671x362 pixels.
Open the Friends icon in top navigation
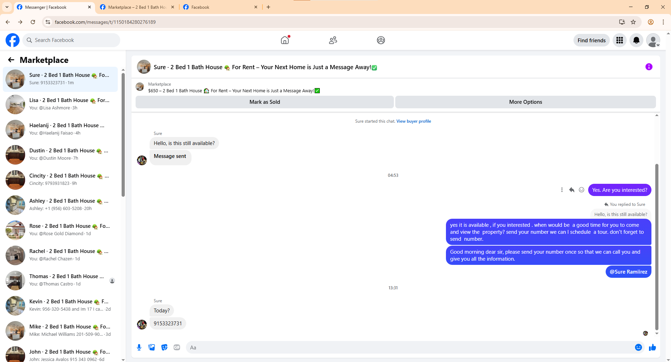coord(333,40)
